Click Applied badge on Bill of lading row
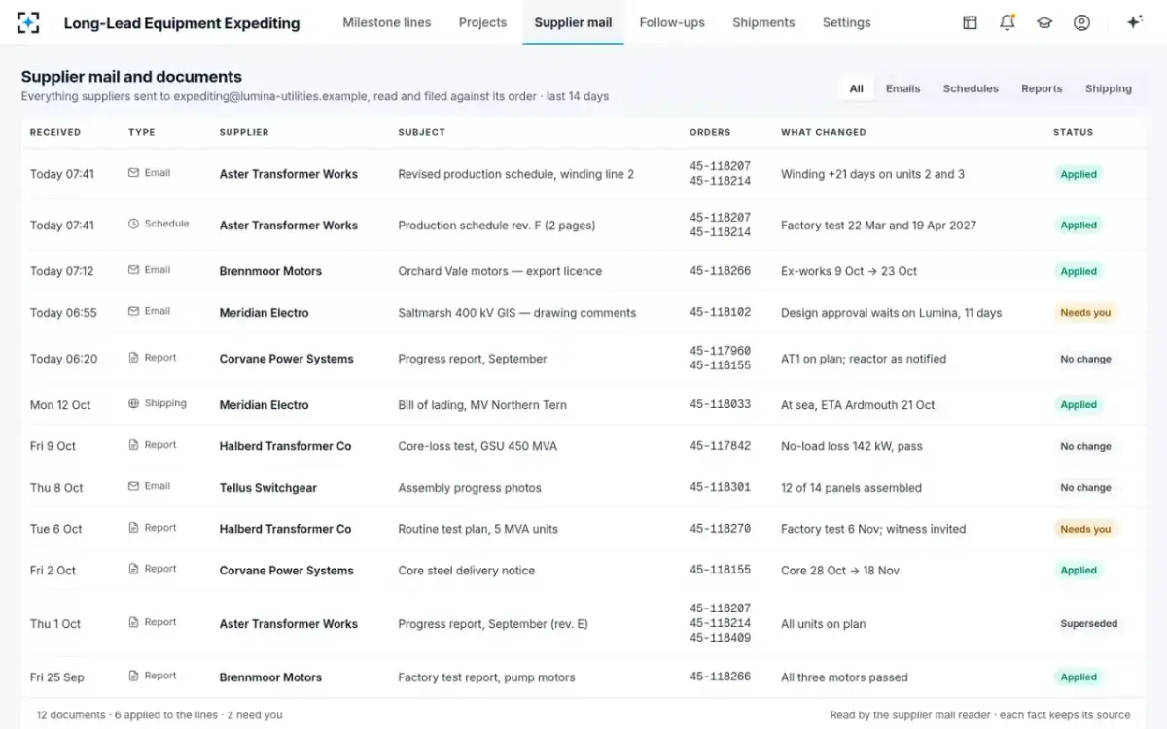1167x729 pixels. (1079, 405)
